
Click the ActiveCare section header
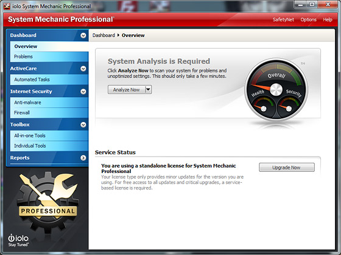coord(47,69)
